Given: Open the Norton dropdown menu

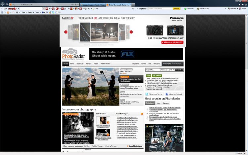Looking at the screenshot, I should pos(143,9).
